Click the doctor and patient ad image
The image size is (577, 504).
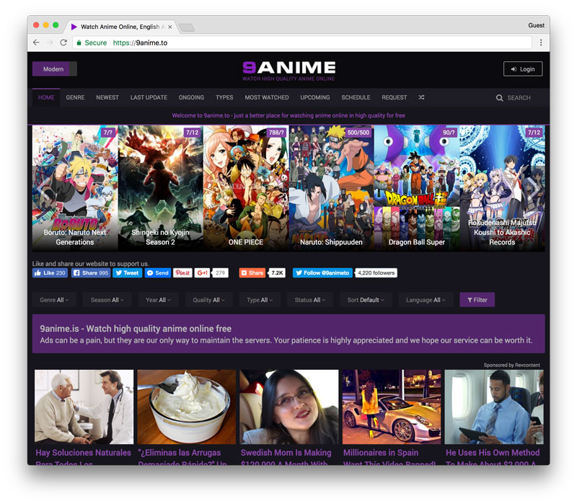tap(84, 407)
